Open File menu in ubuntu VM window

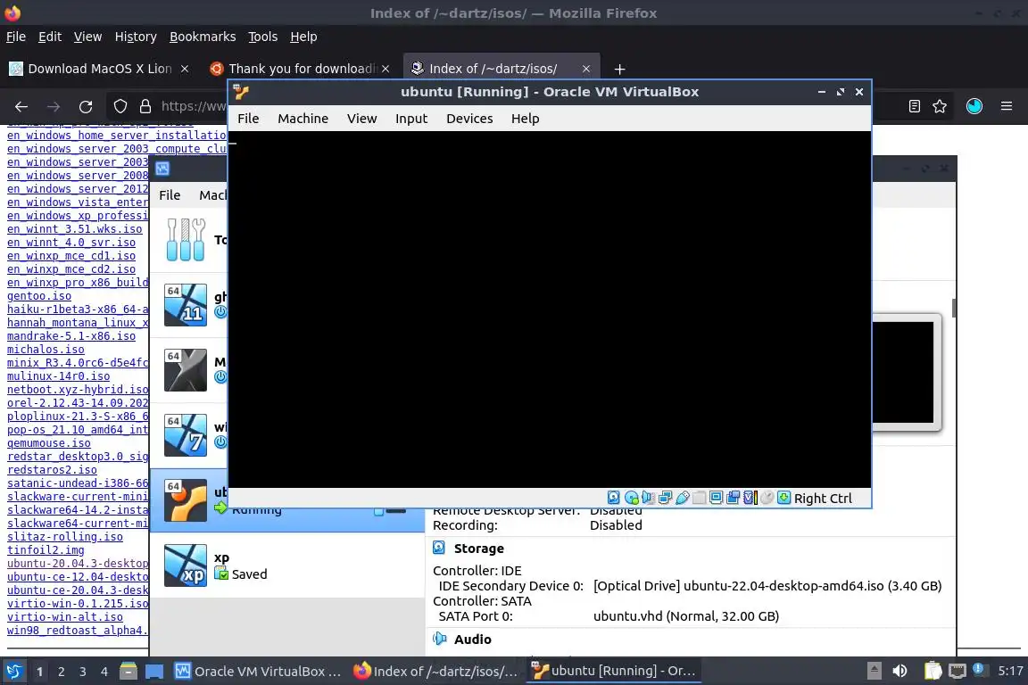tap(248, 119)
